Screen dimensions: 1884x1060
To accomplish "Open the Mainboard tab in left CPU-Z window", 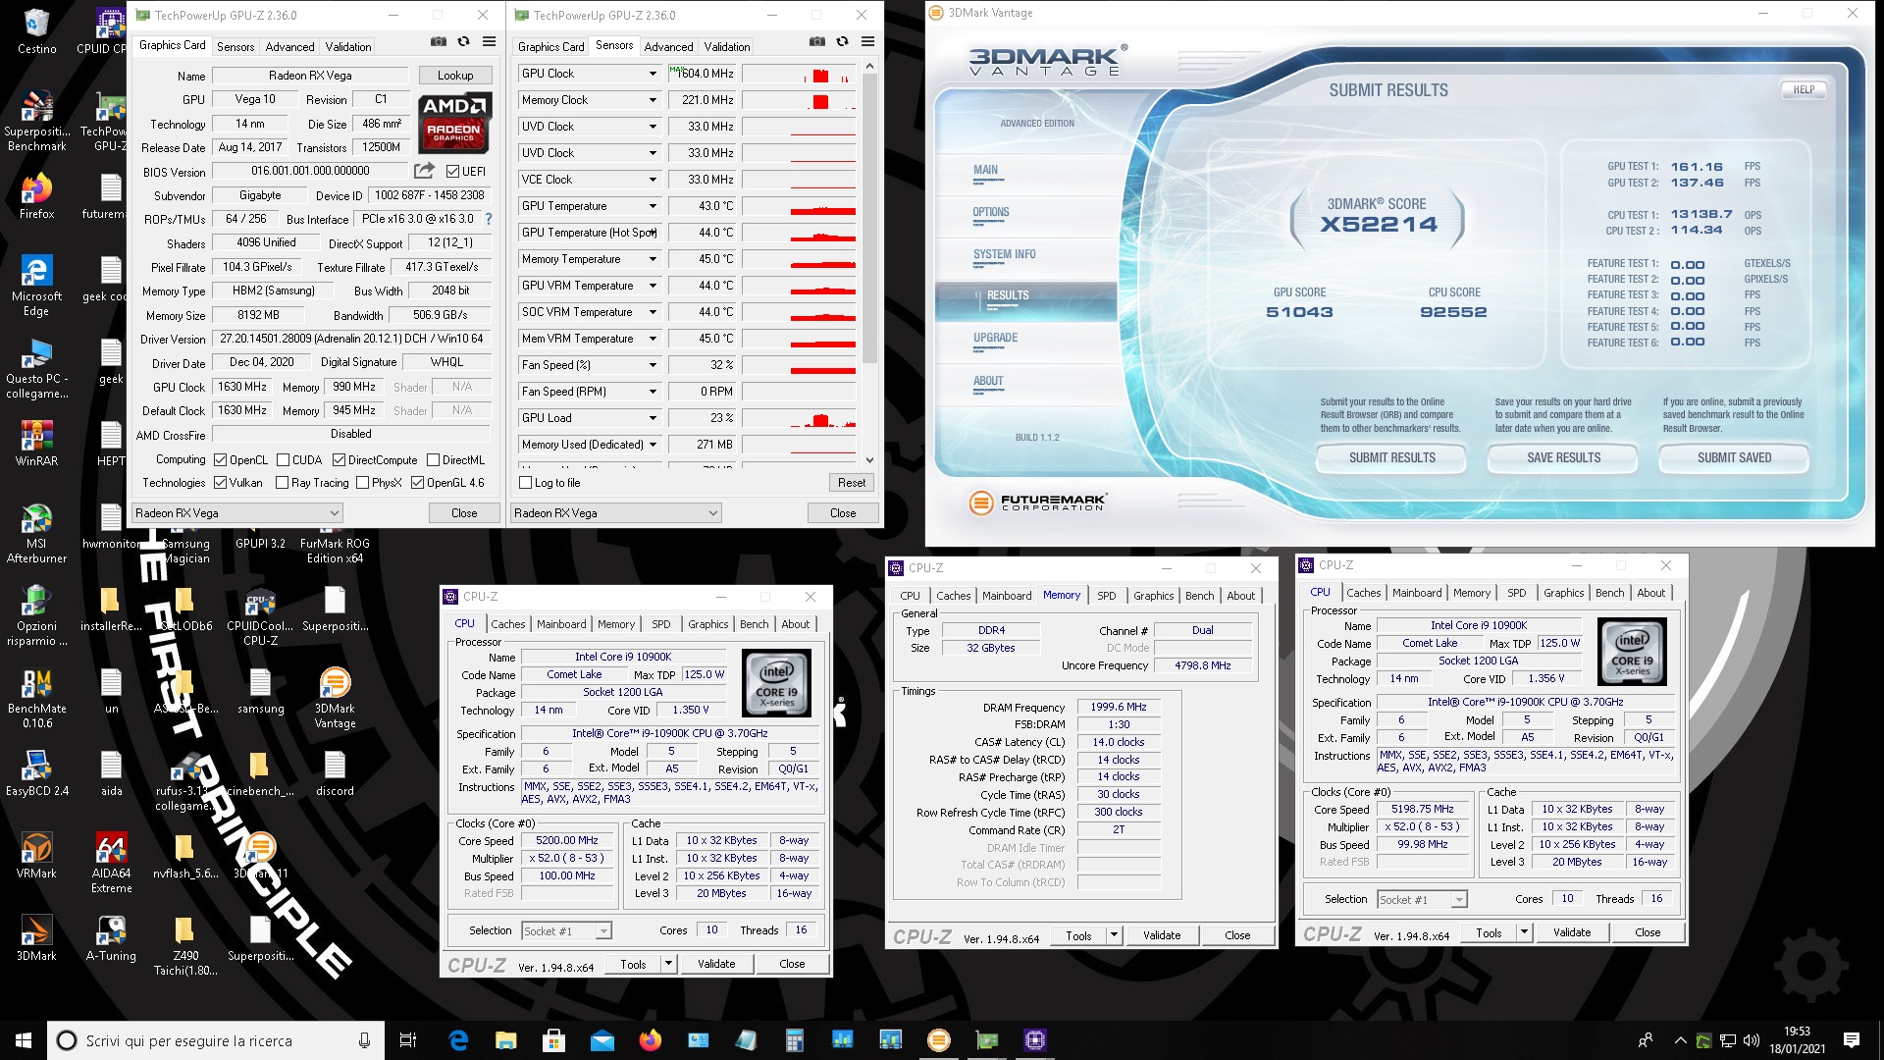I will tap(561, 624).
